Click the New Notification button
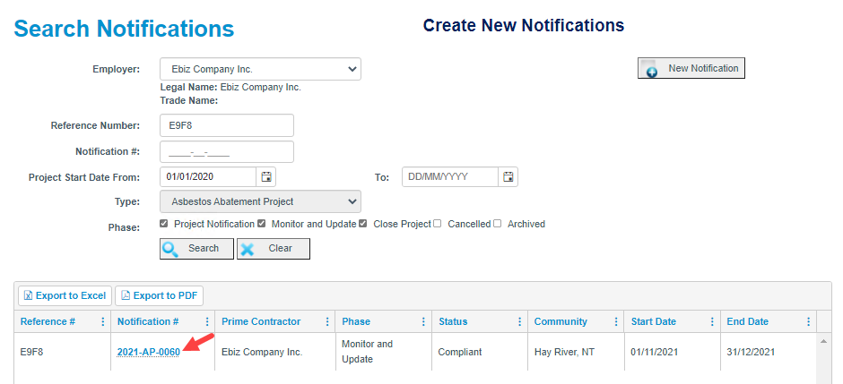This screenshot has height=384, width=843. pos(691,68)
